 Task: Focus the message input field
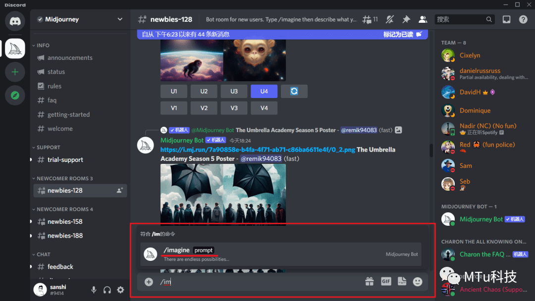(x=259, y=282)
